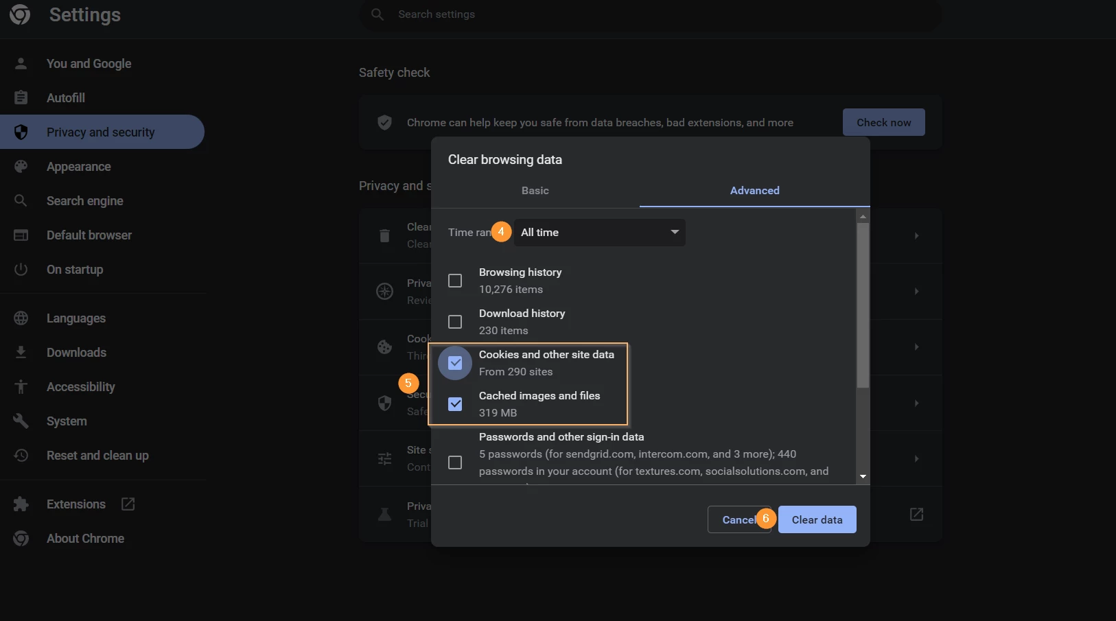This screenshot has width=1116, height=621.
Task: Uncheck Cached images and files checkbox
Action: (x=455, y=404)
